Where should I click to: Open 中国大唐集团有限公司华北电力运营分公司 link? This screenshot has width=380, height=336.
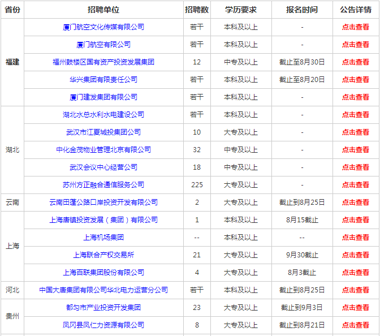[103, 290]
